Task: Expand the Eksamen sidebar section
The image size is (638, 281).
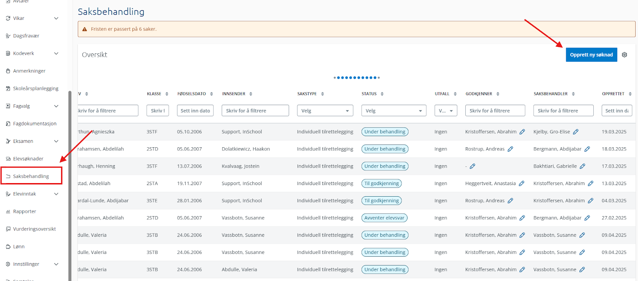Action: click(56, 141)
